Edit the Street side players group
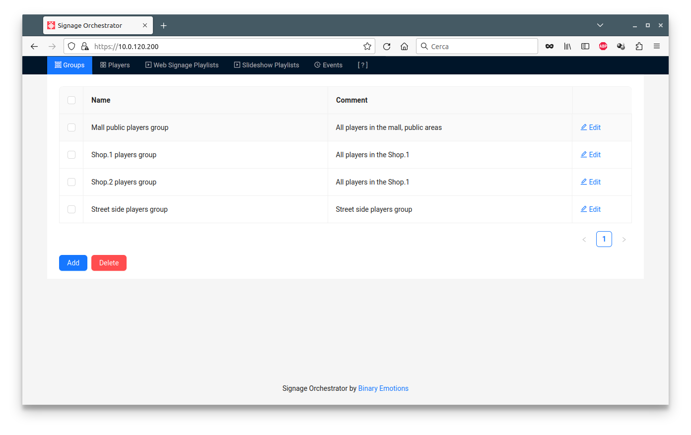Viewport: 691px width, 435px height. [x=591, y=209]
